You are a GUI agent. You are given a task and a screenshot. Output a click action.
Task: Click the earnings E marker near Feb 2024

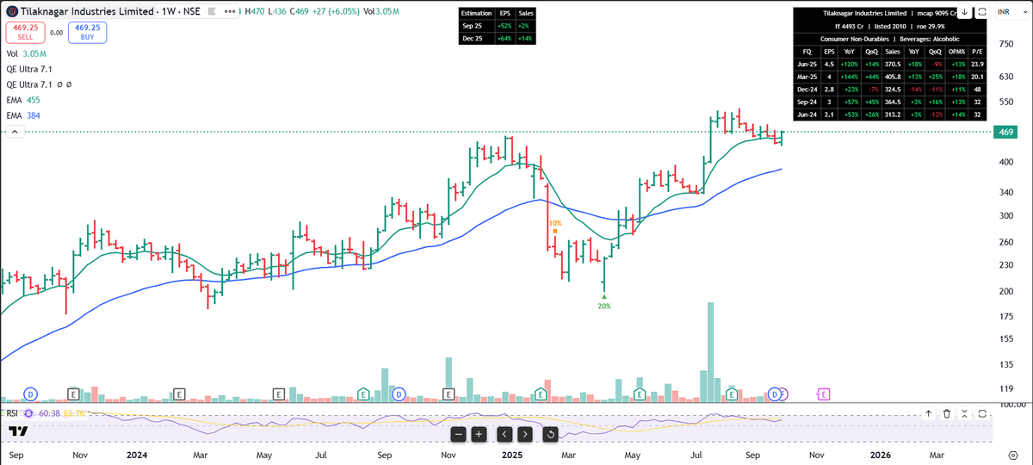click(x=179, y=394)
